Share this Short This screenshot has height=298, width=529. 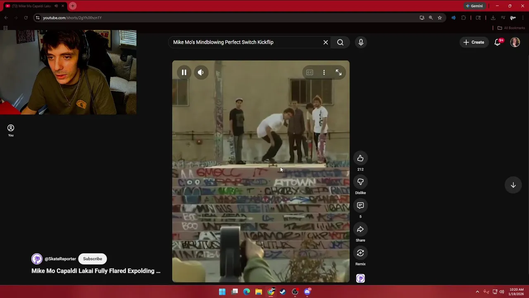[x=360, y=229]
